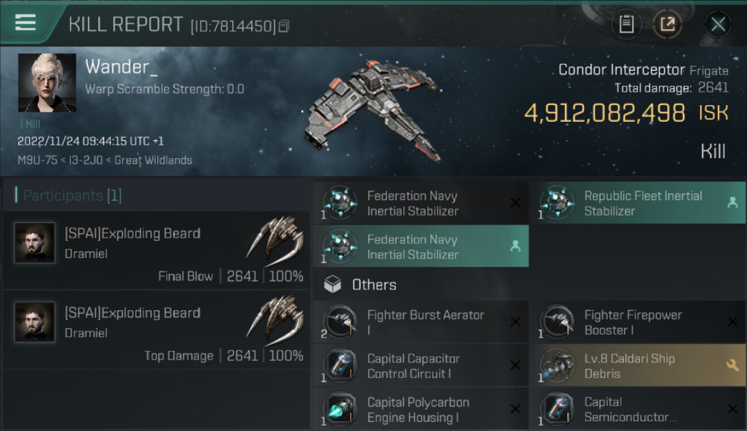
Task: Select Lv.8 Caldari Ship Debris item
Action: (629, 366)
